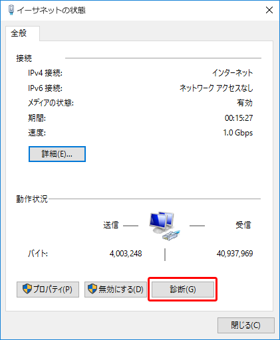Click the ethernet icon in title bar
The height and width of the screenshot is (340, 280).
[x=11, y=10]
